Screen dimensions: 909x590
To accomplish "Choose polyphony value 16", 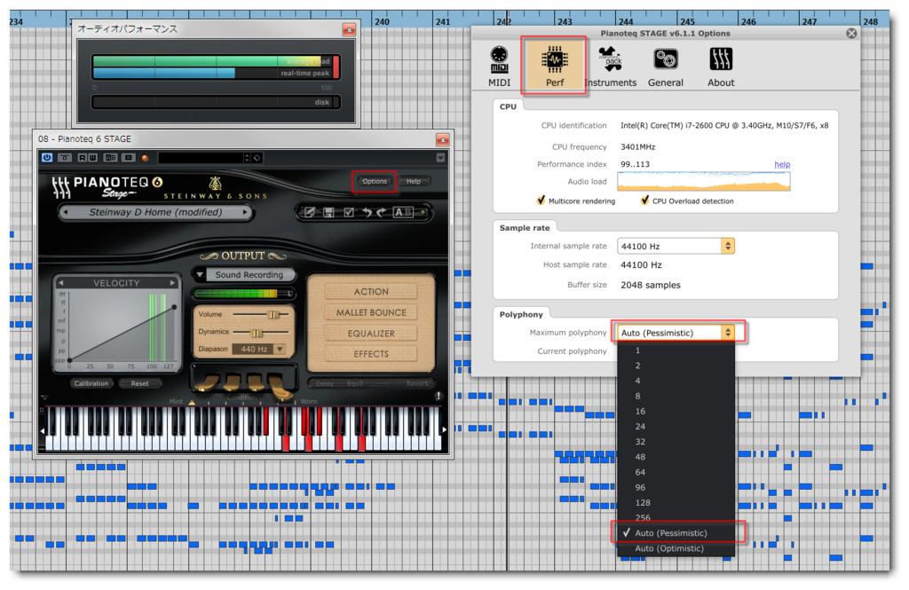I will 676,412.
